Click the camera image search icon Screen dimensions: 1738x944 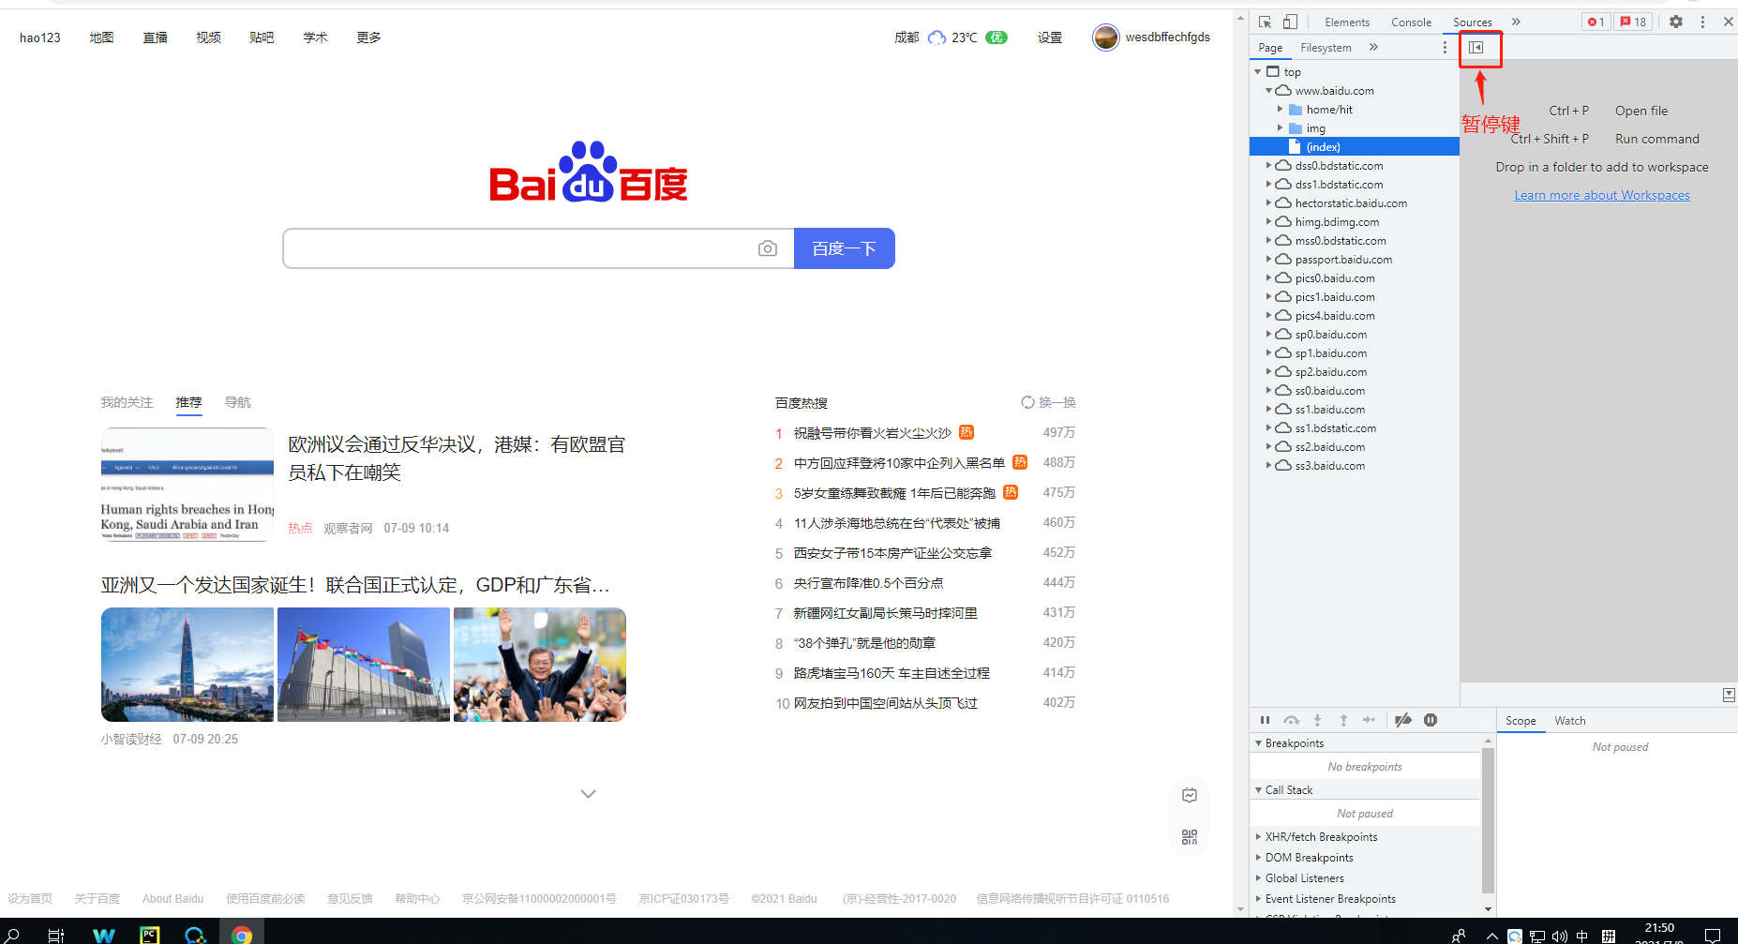(x=768, y=248)
